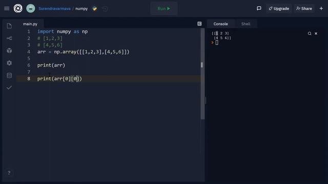Open the Version control sidebar icon
Viewport: 328px width, 184px height.
click(9, 38)
